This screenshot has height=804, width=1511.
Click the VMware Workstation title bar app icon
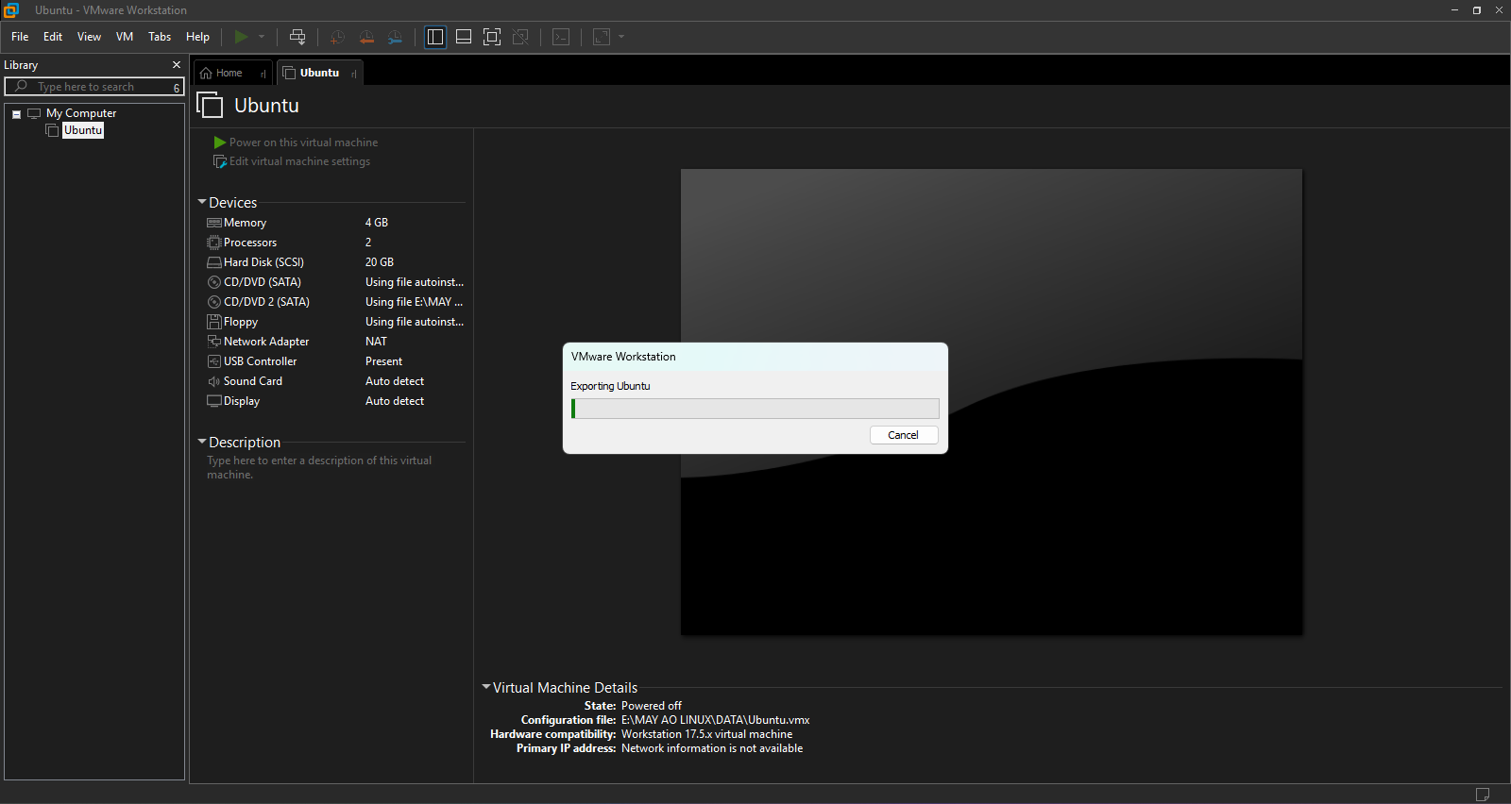click(x=11, y=10)
